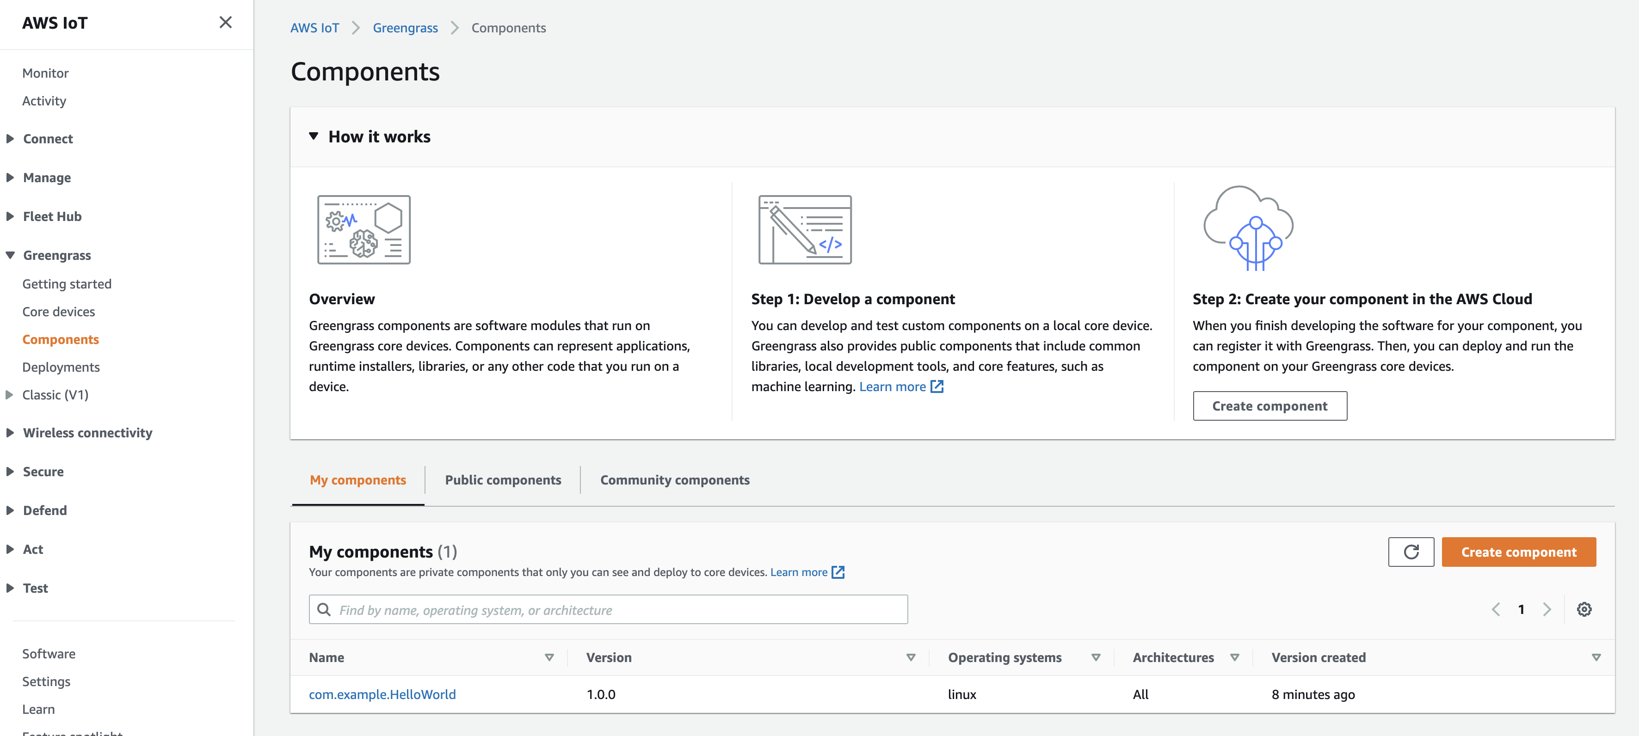Click the Develop a component illustration
1639x736 pixels.
(805, 230)
